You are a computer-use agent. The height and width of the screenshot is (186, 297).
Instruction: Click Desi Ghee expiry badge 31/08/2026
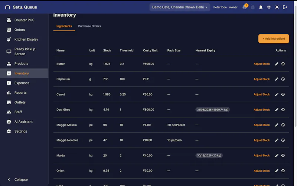[212, 110]
